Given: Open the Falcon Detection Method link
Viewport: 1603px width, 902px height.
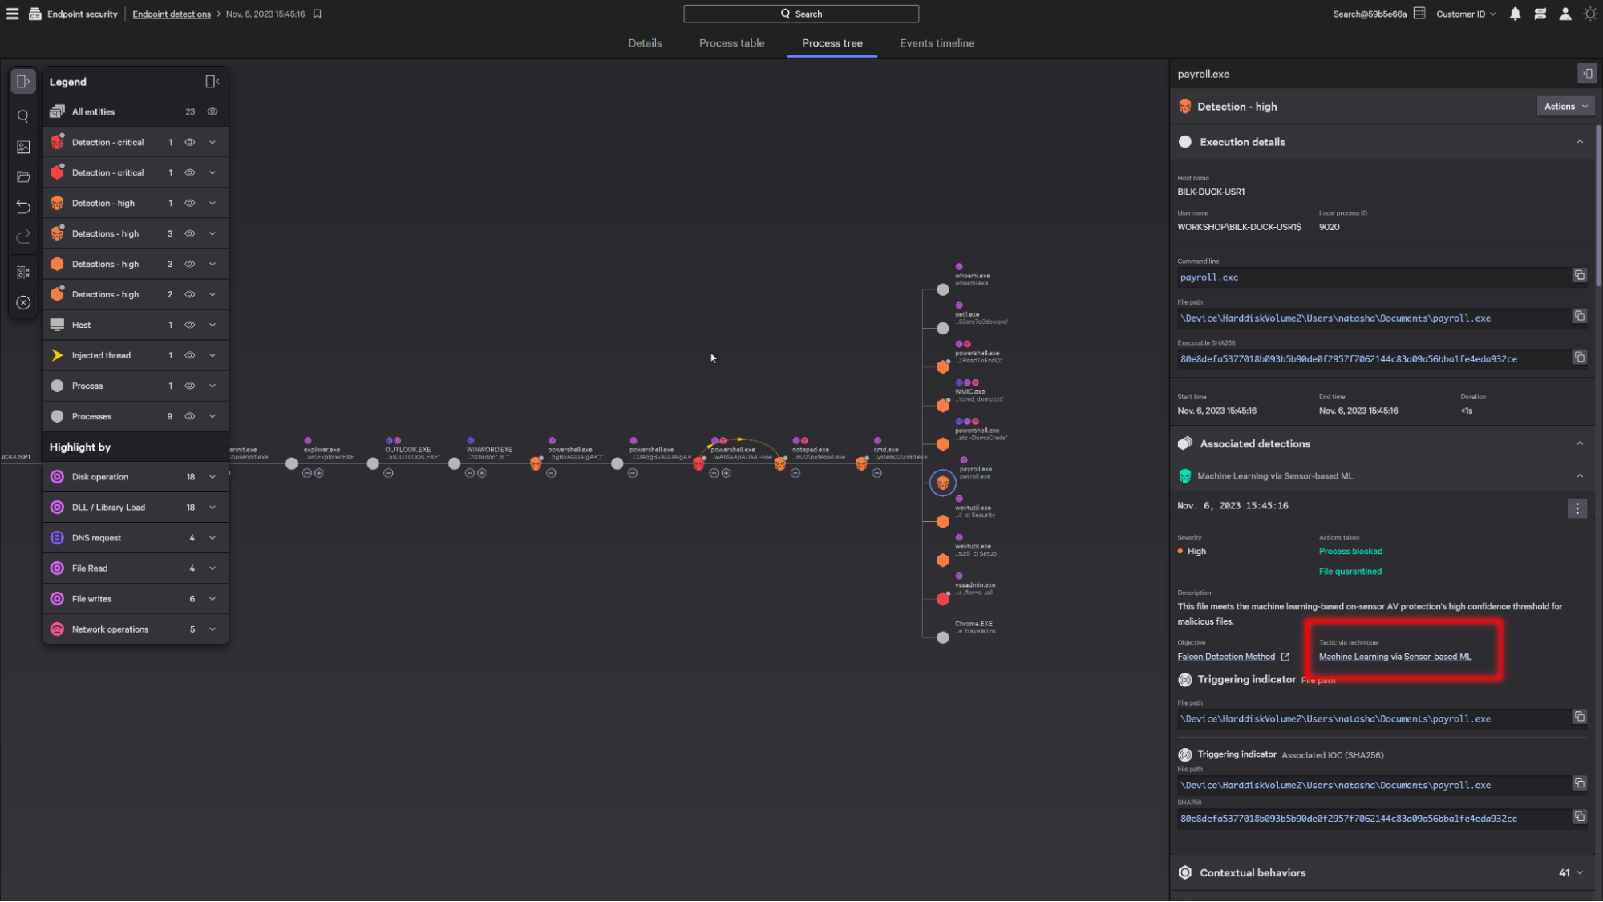Looking at the screenshot, I should (x=1225, y=657).
